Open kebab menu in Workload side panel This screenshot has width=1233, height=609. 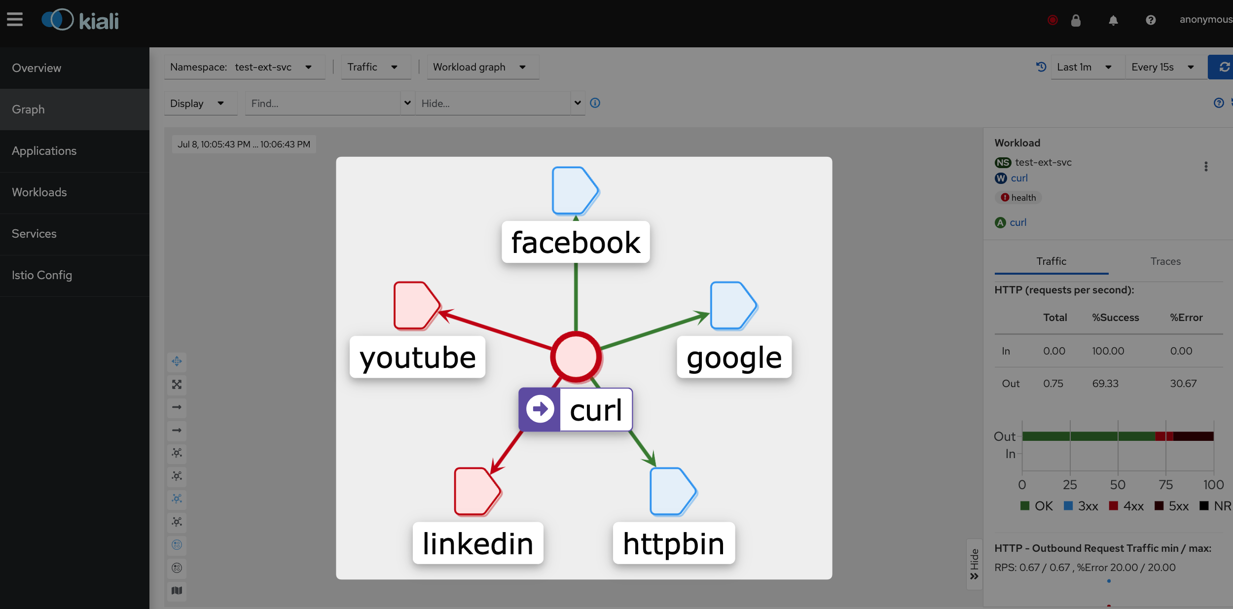click(1206, 167)
